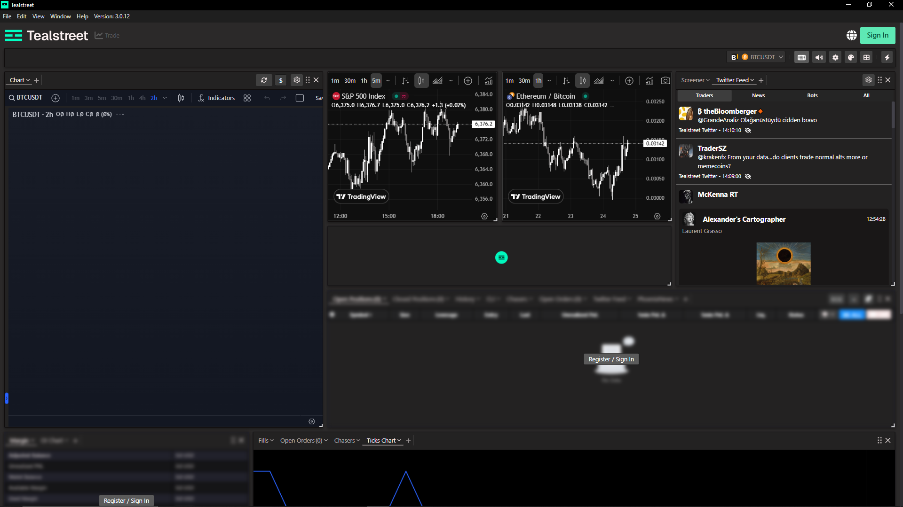Click the Trade link beside Tealstreet logo
The height and width of the screenshot is (507, 903).
(107, 36)
